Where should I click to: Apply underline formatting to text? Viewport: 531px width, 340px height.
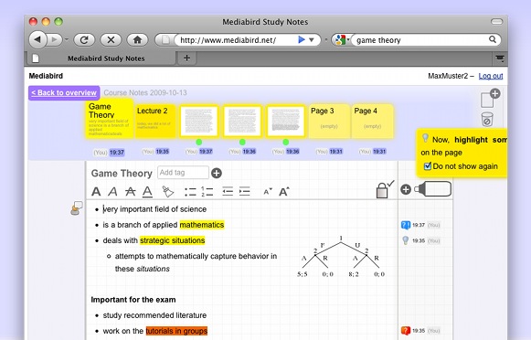(x=147, y=192)
